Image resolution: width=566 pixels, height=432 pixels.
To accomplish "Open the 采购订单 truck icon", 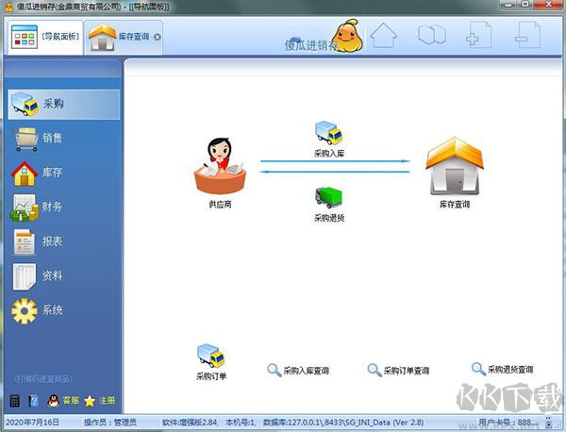I will coord(210,357).
